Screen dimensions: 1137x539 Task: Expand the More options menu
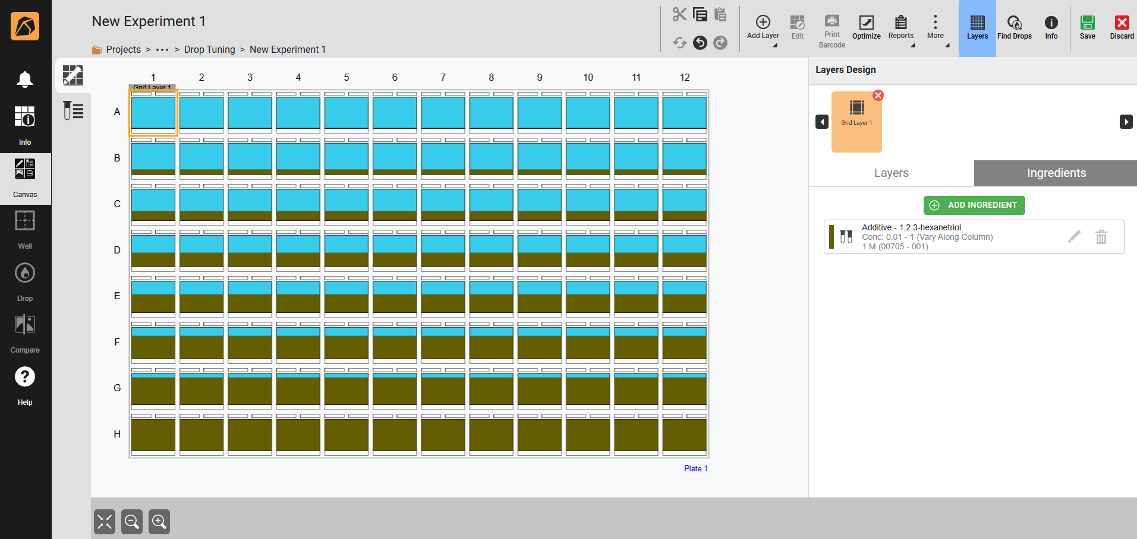[936, 28]
